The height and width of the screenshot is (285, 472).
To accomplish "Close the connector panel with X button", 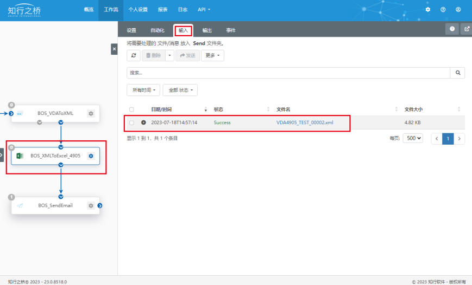I will (x=114, y=49).
